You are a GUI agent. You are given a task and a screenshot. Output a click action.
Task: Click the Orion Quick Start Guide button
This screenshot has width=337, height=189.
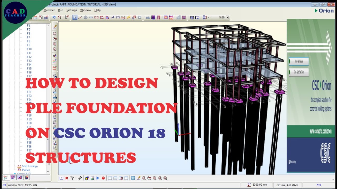[x=299, y=72]
